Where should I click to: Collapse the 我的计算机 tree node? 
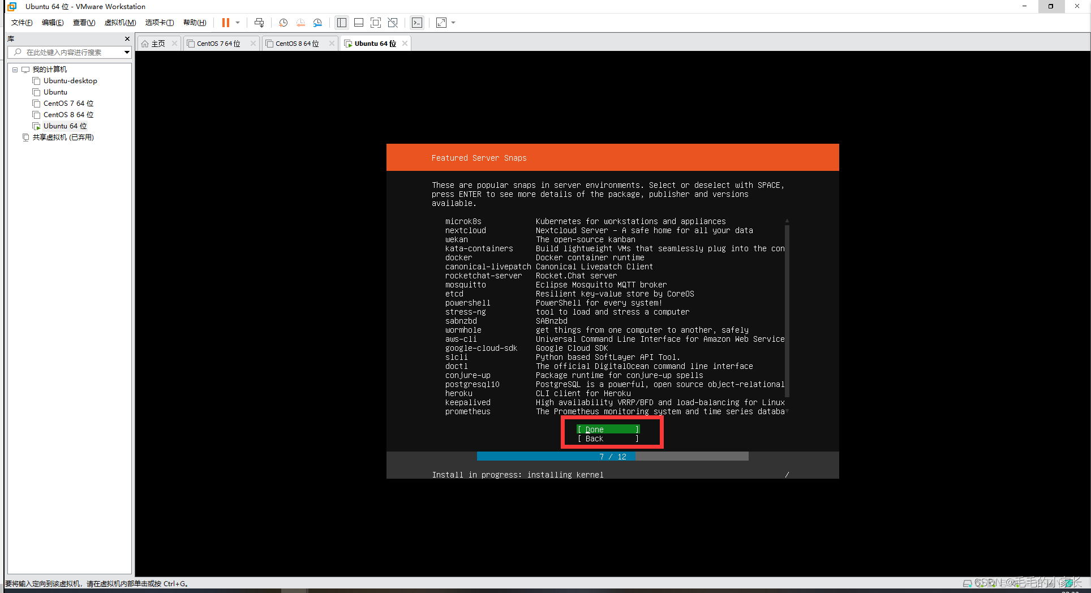pyautogui.click(x=15, y=70)
